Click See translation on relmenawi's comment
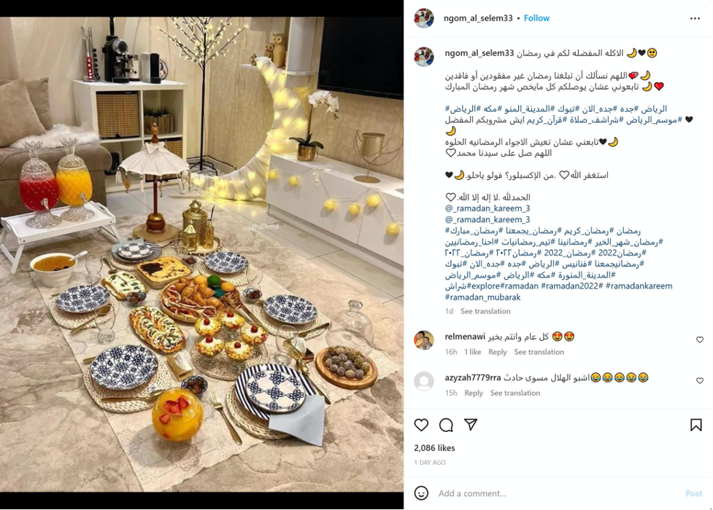Image resolution: width=713 pixels, height=510 pixels. tap(539, 352)
